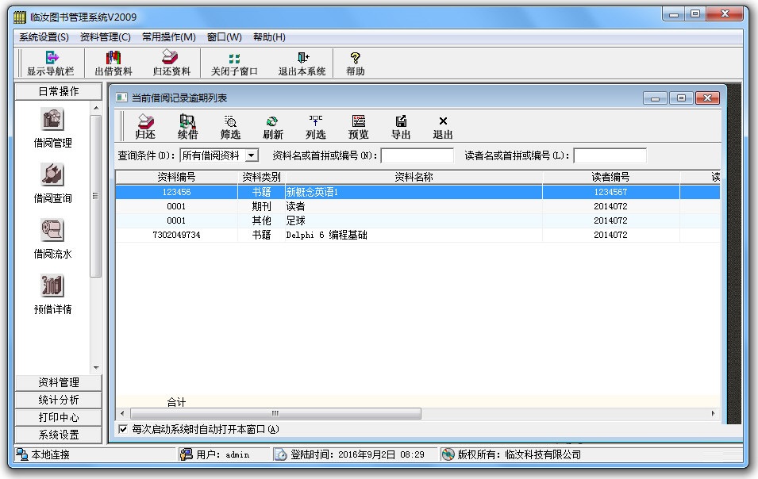Click the 资料类别 column header
The height and width of the screenshot is (479, 758).
(261, 177)
